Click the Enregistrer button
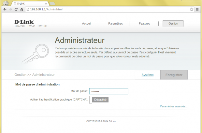202x133 pixels. tap(174, 75)
